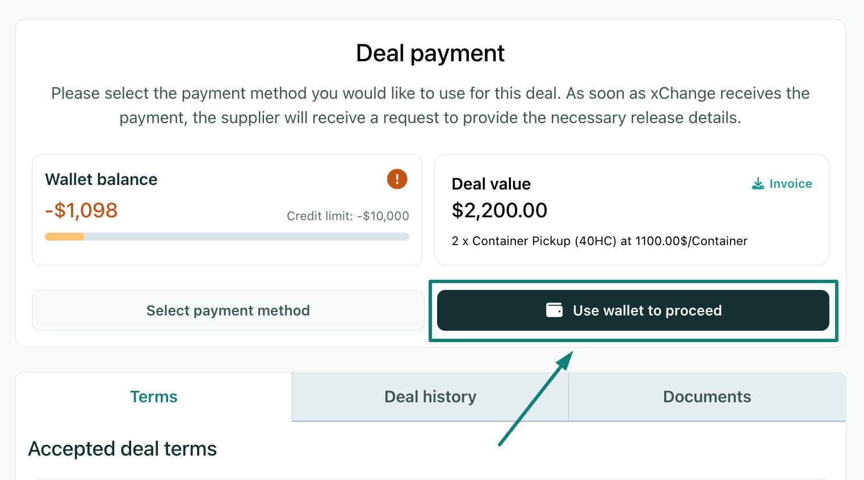Screen dimensions: 864x480
Task: Click the download arrow next to Invoice
Action: pyautogui.click(x=757, y=183)
